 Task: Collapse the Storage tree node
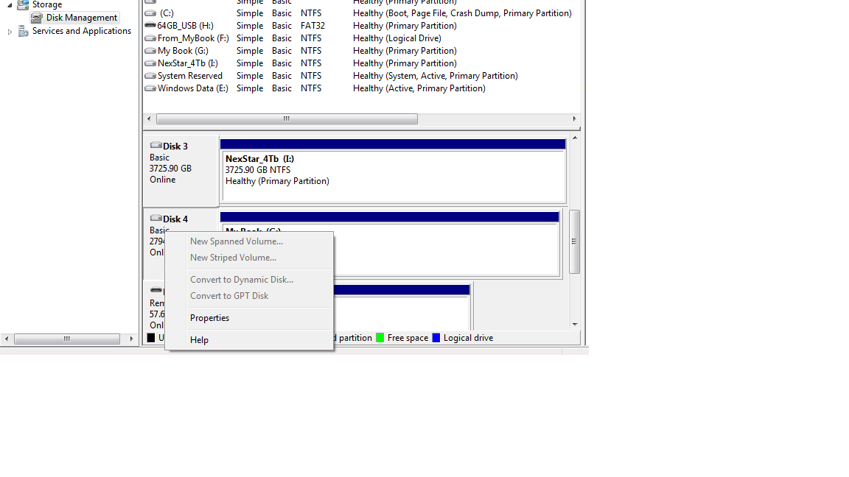point(10,5)
